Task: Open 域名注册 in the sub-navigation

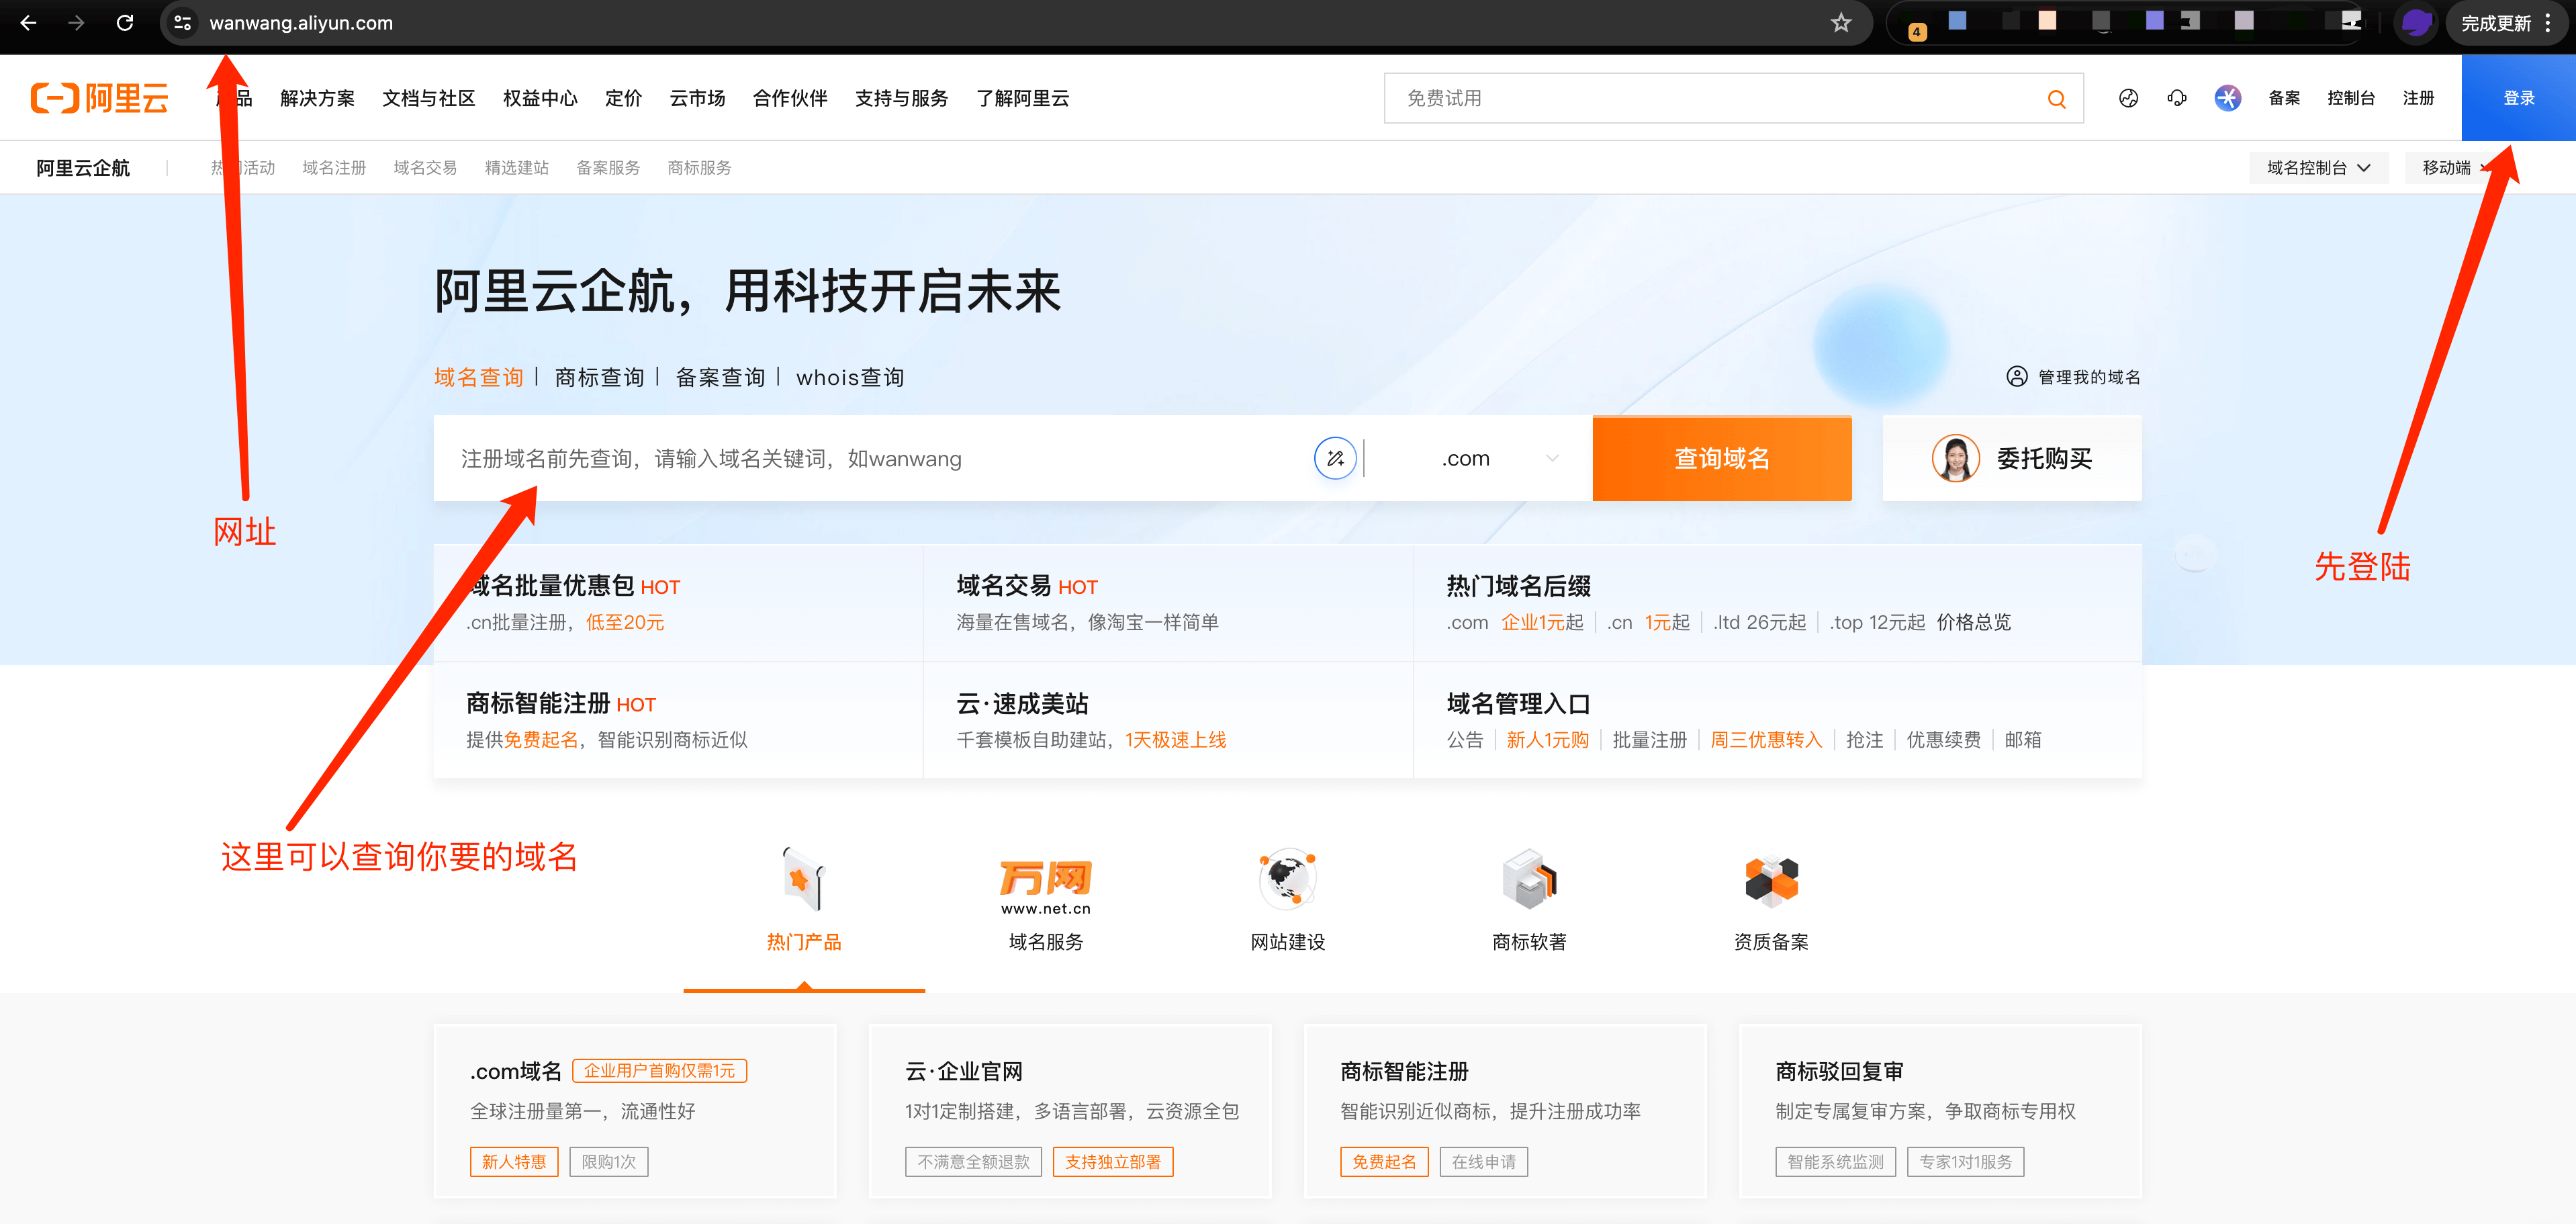Action: coord(334,168)
